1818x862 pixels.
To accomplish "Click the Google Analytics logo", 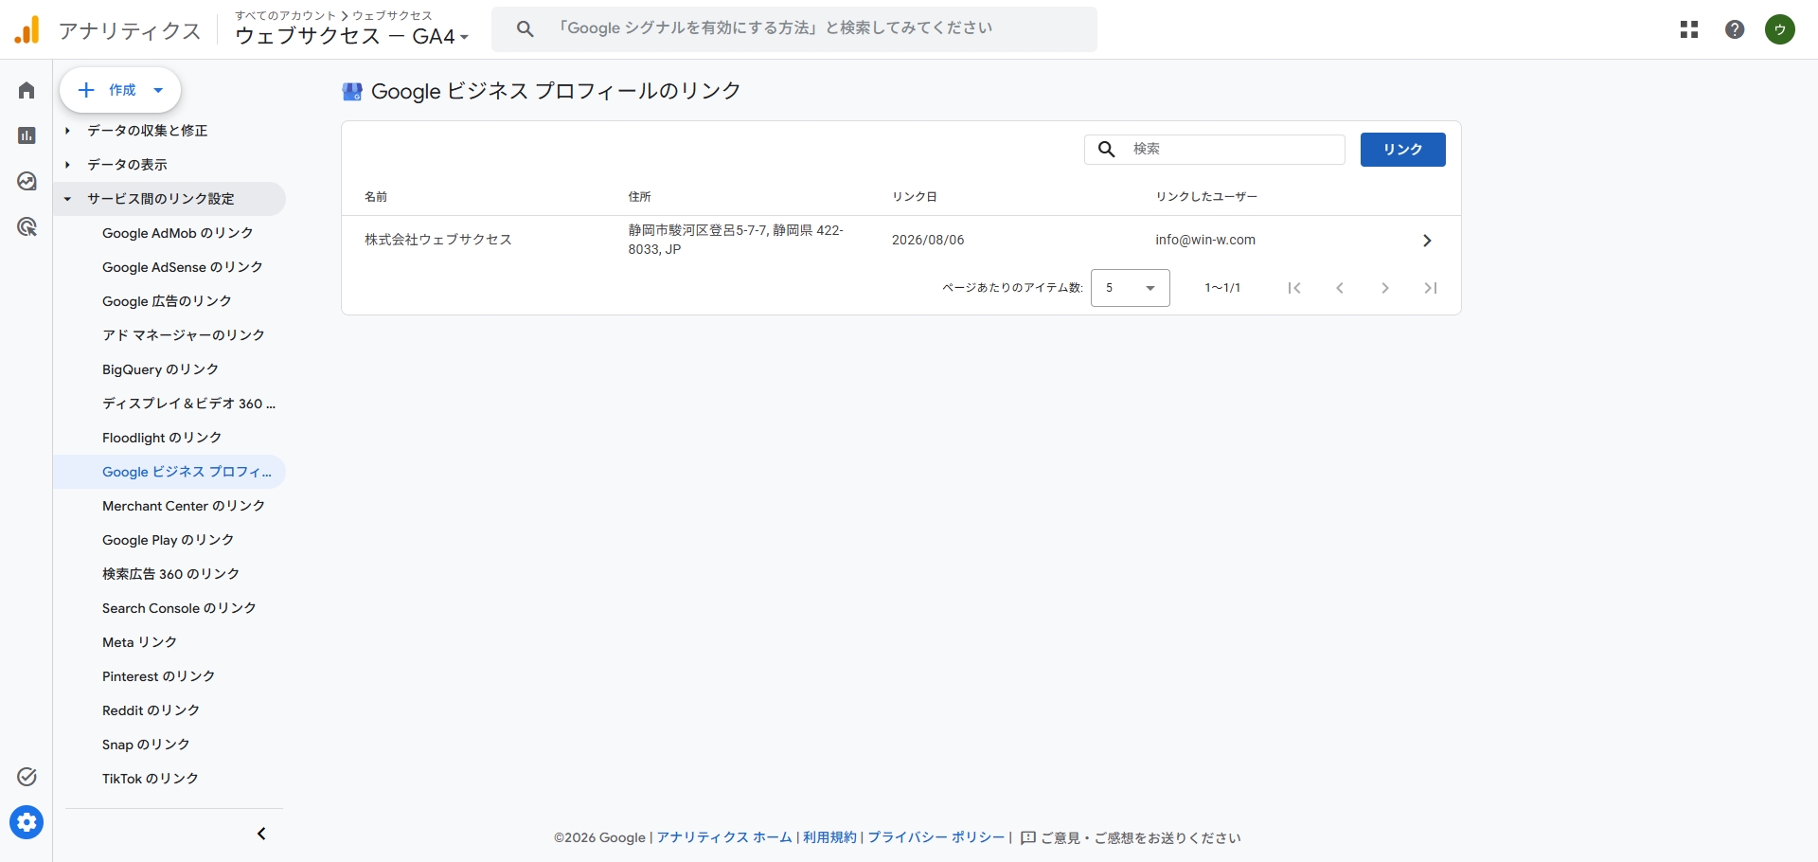I will (x=27, y=29).
